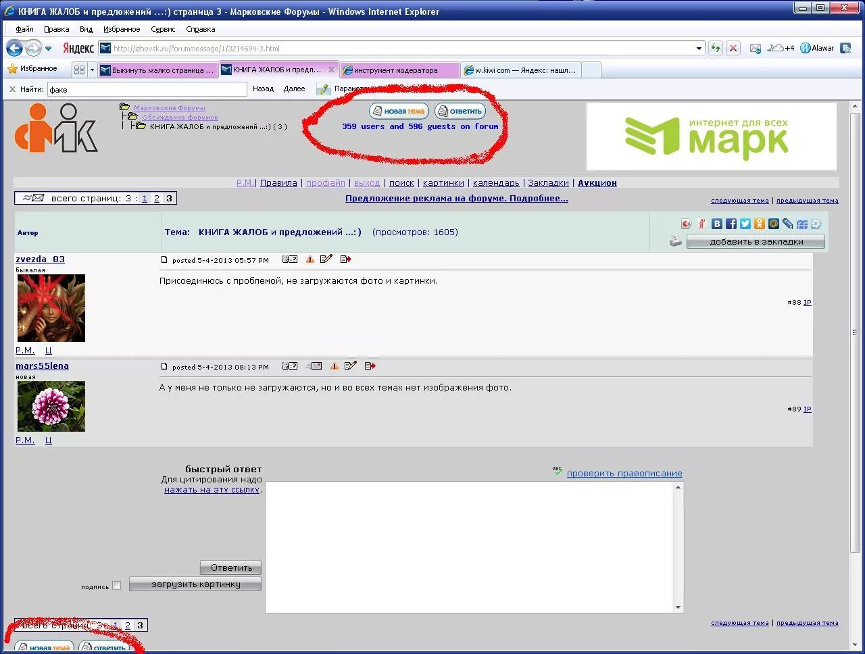Switch to the kiwi Яндекс search tab
The width and height of the screenshot is (865, 654).
[x=520, y=70]
